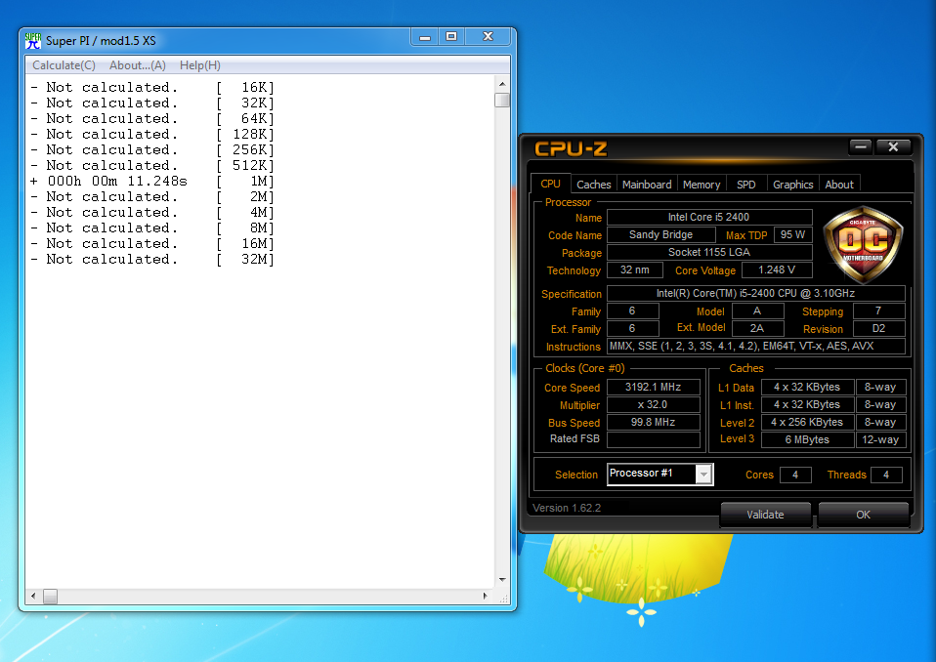Close the Super PI window
This screenshot has width=936, height=662.
tap(488, 37)
